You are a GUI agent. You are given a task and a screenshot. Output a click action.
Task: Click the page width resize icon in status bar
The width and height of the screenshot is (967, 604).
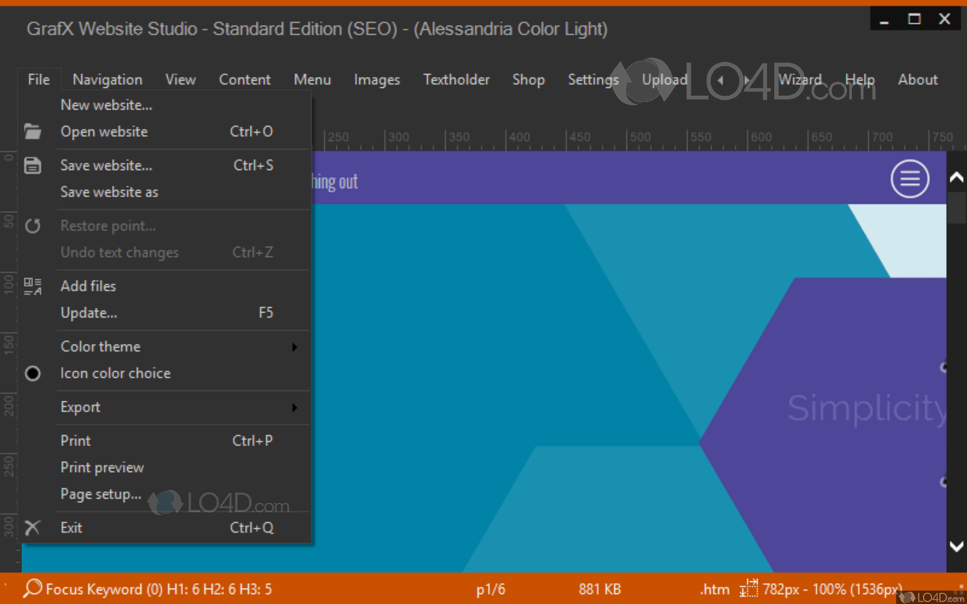click(x=748, y=588)
